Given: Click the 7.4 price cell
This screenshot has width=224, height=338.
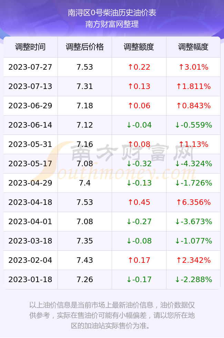Looking at the screenshot, I should (85, 183).
